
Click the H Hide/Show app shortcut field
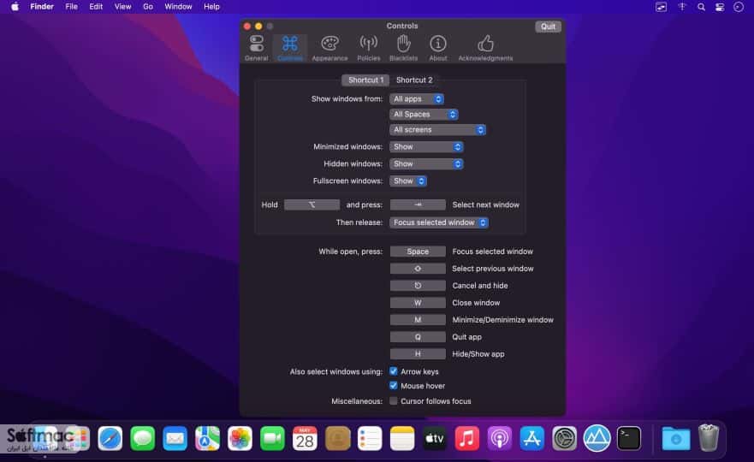tap(418, 354)
